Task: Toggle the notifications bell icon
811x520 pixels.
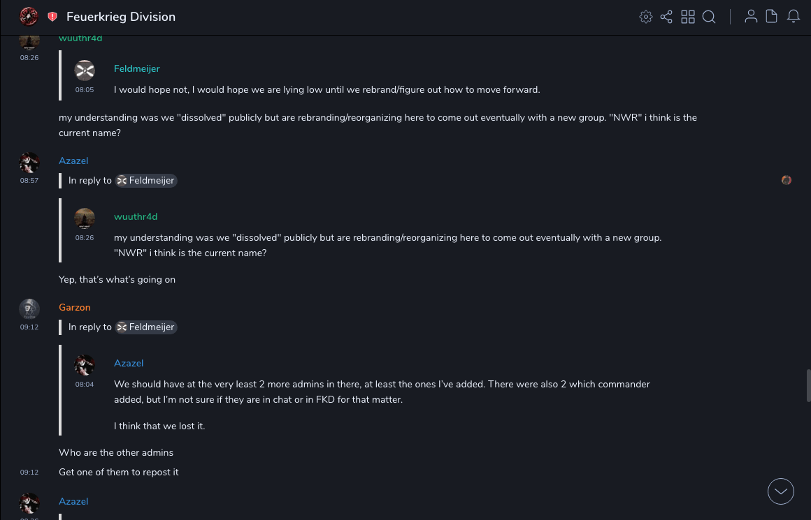Action: [x=794, y=17]
